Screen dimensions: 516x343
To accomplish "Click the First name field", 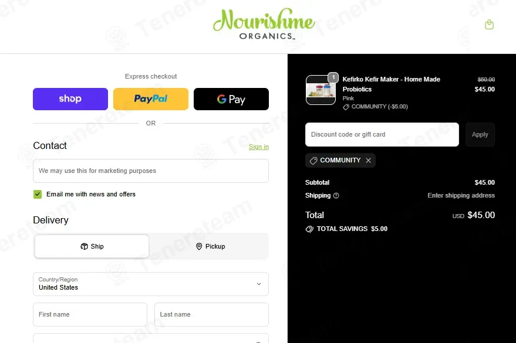I will 90,314.
